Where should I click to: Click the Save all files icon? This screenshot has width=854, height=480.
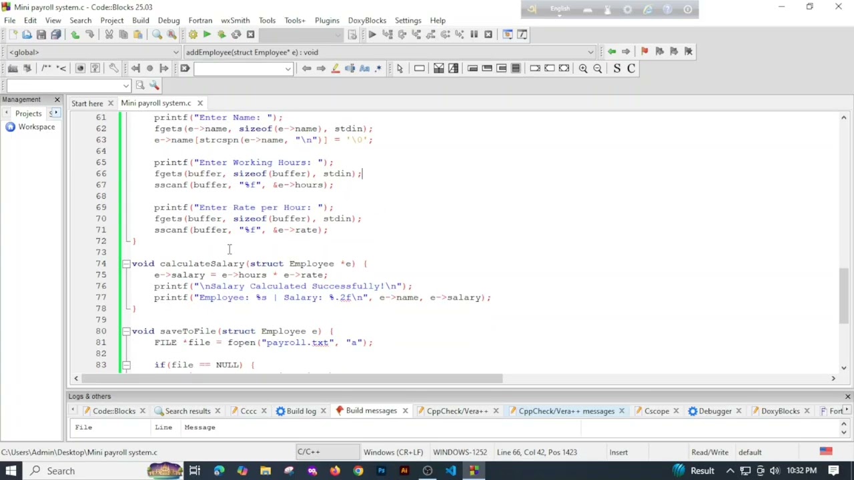pos(56,35)
